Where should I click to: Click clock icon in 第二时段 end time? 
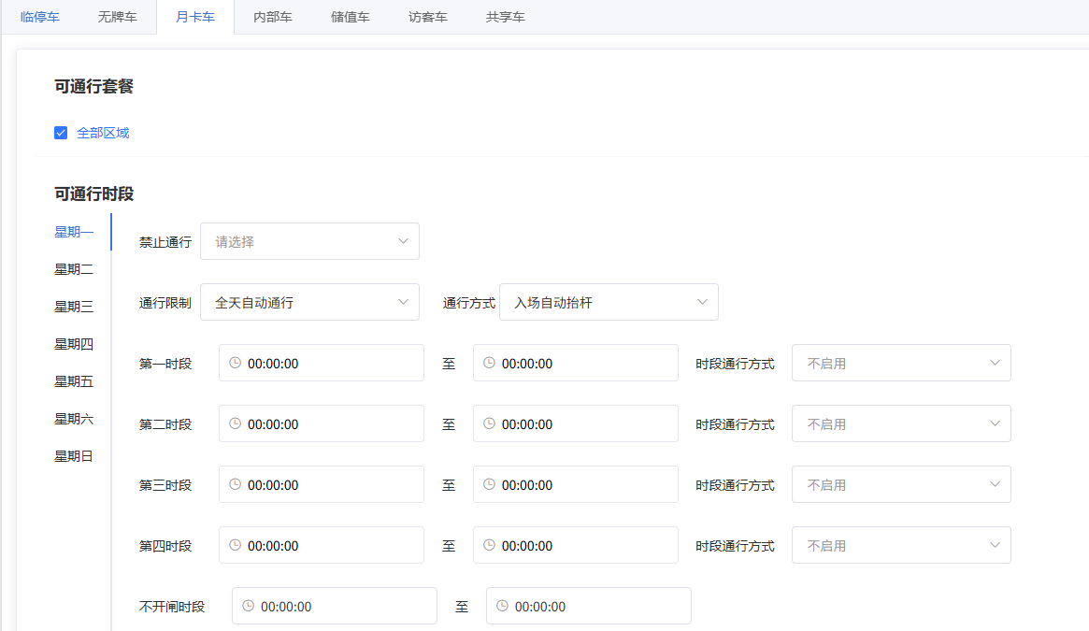490,423
